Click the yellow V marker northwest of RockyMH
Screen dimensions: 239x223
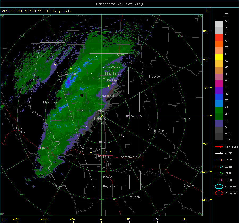[x=55, y=65]
